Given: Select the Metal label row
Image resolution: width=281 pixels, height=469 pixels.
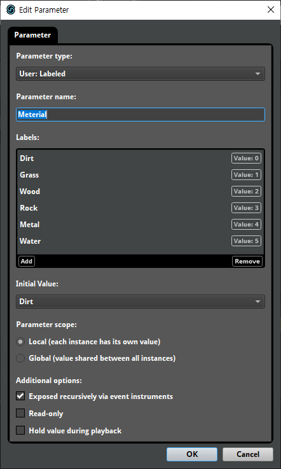Looking at the screenshot, I should pos(140,225).
